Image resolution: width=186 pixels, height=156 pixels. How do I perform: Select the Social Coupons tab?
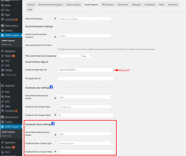91,5
